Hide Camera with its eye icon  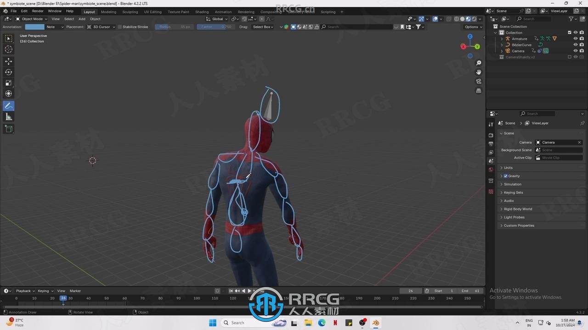576,51
